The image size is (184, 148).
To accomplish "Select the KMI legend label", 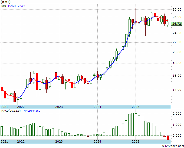I will [4, 6].
